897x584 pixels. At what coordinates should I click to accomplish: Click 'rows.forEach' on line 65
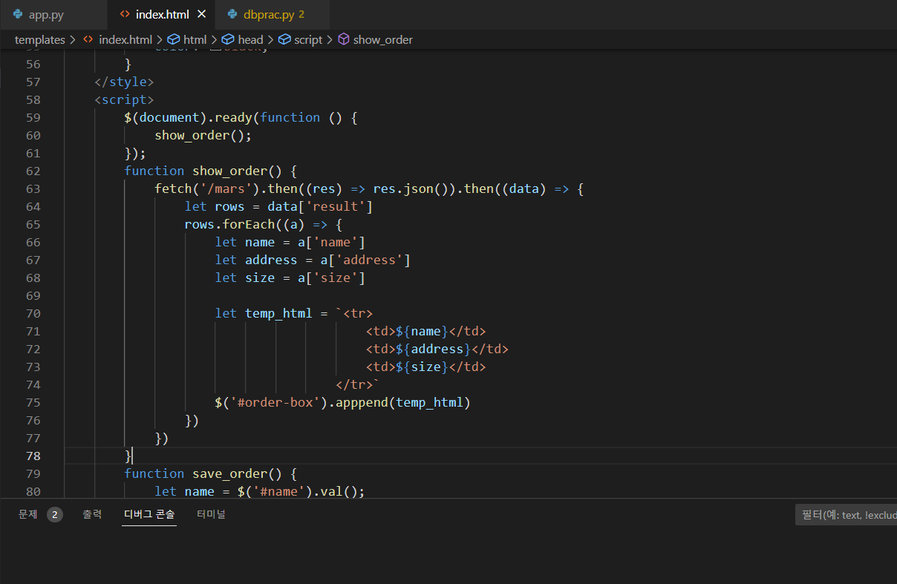[x=229, y=224]
